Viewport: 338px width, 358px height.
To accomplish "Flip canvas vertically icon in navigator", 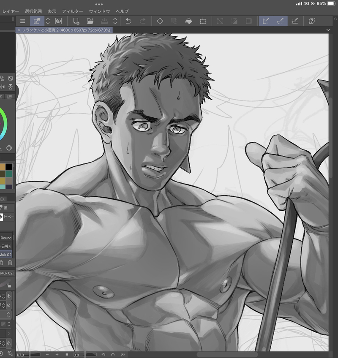I will coord(10,87).
